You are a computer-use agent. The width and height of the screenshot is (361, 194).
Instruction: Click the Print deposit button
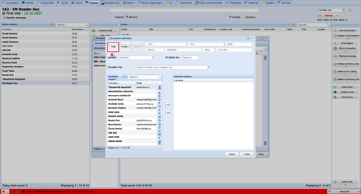click(346, 43)
